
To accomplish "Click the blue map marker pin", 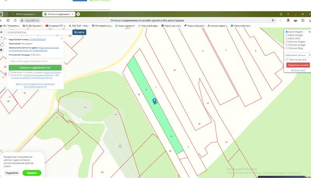I will [x=155, y=101].
